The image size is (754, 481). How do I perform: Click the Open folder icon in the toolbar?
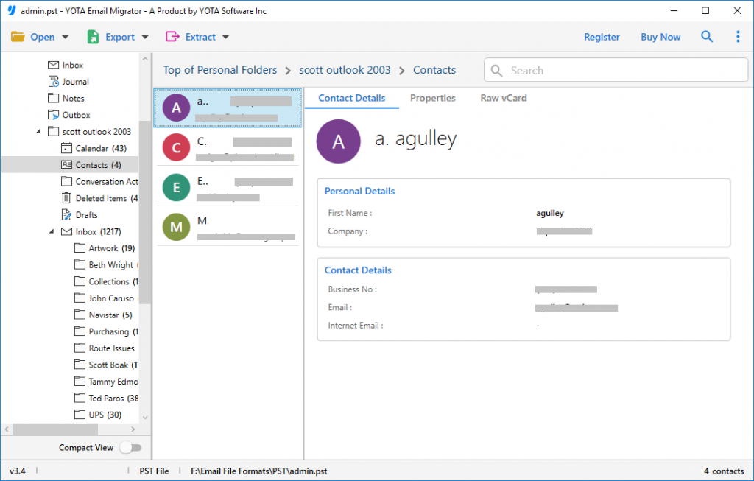(18, 35)
